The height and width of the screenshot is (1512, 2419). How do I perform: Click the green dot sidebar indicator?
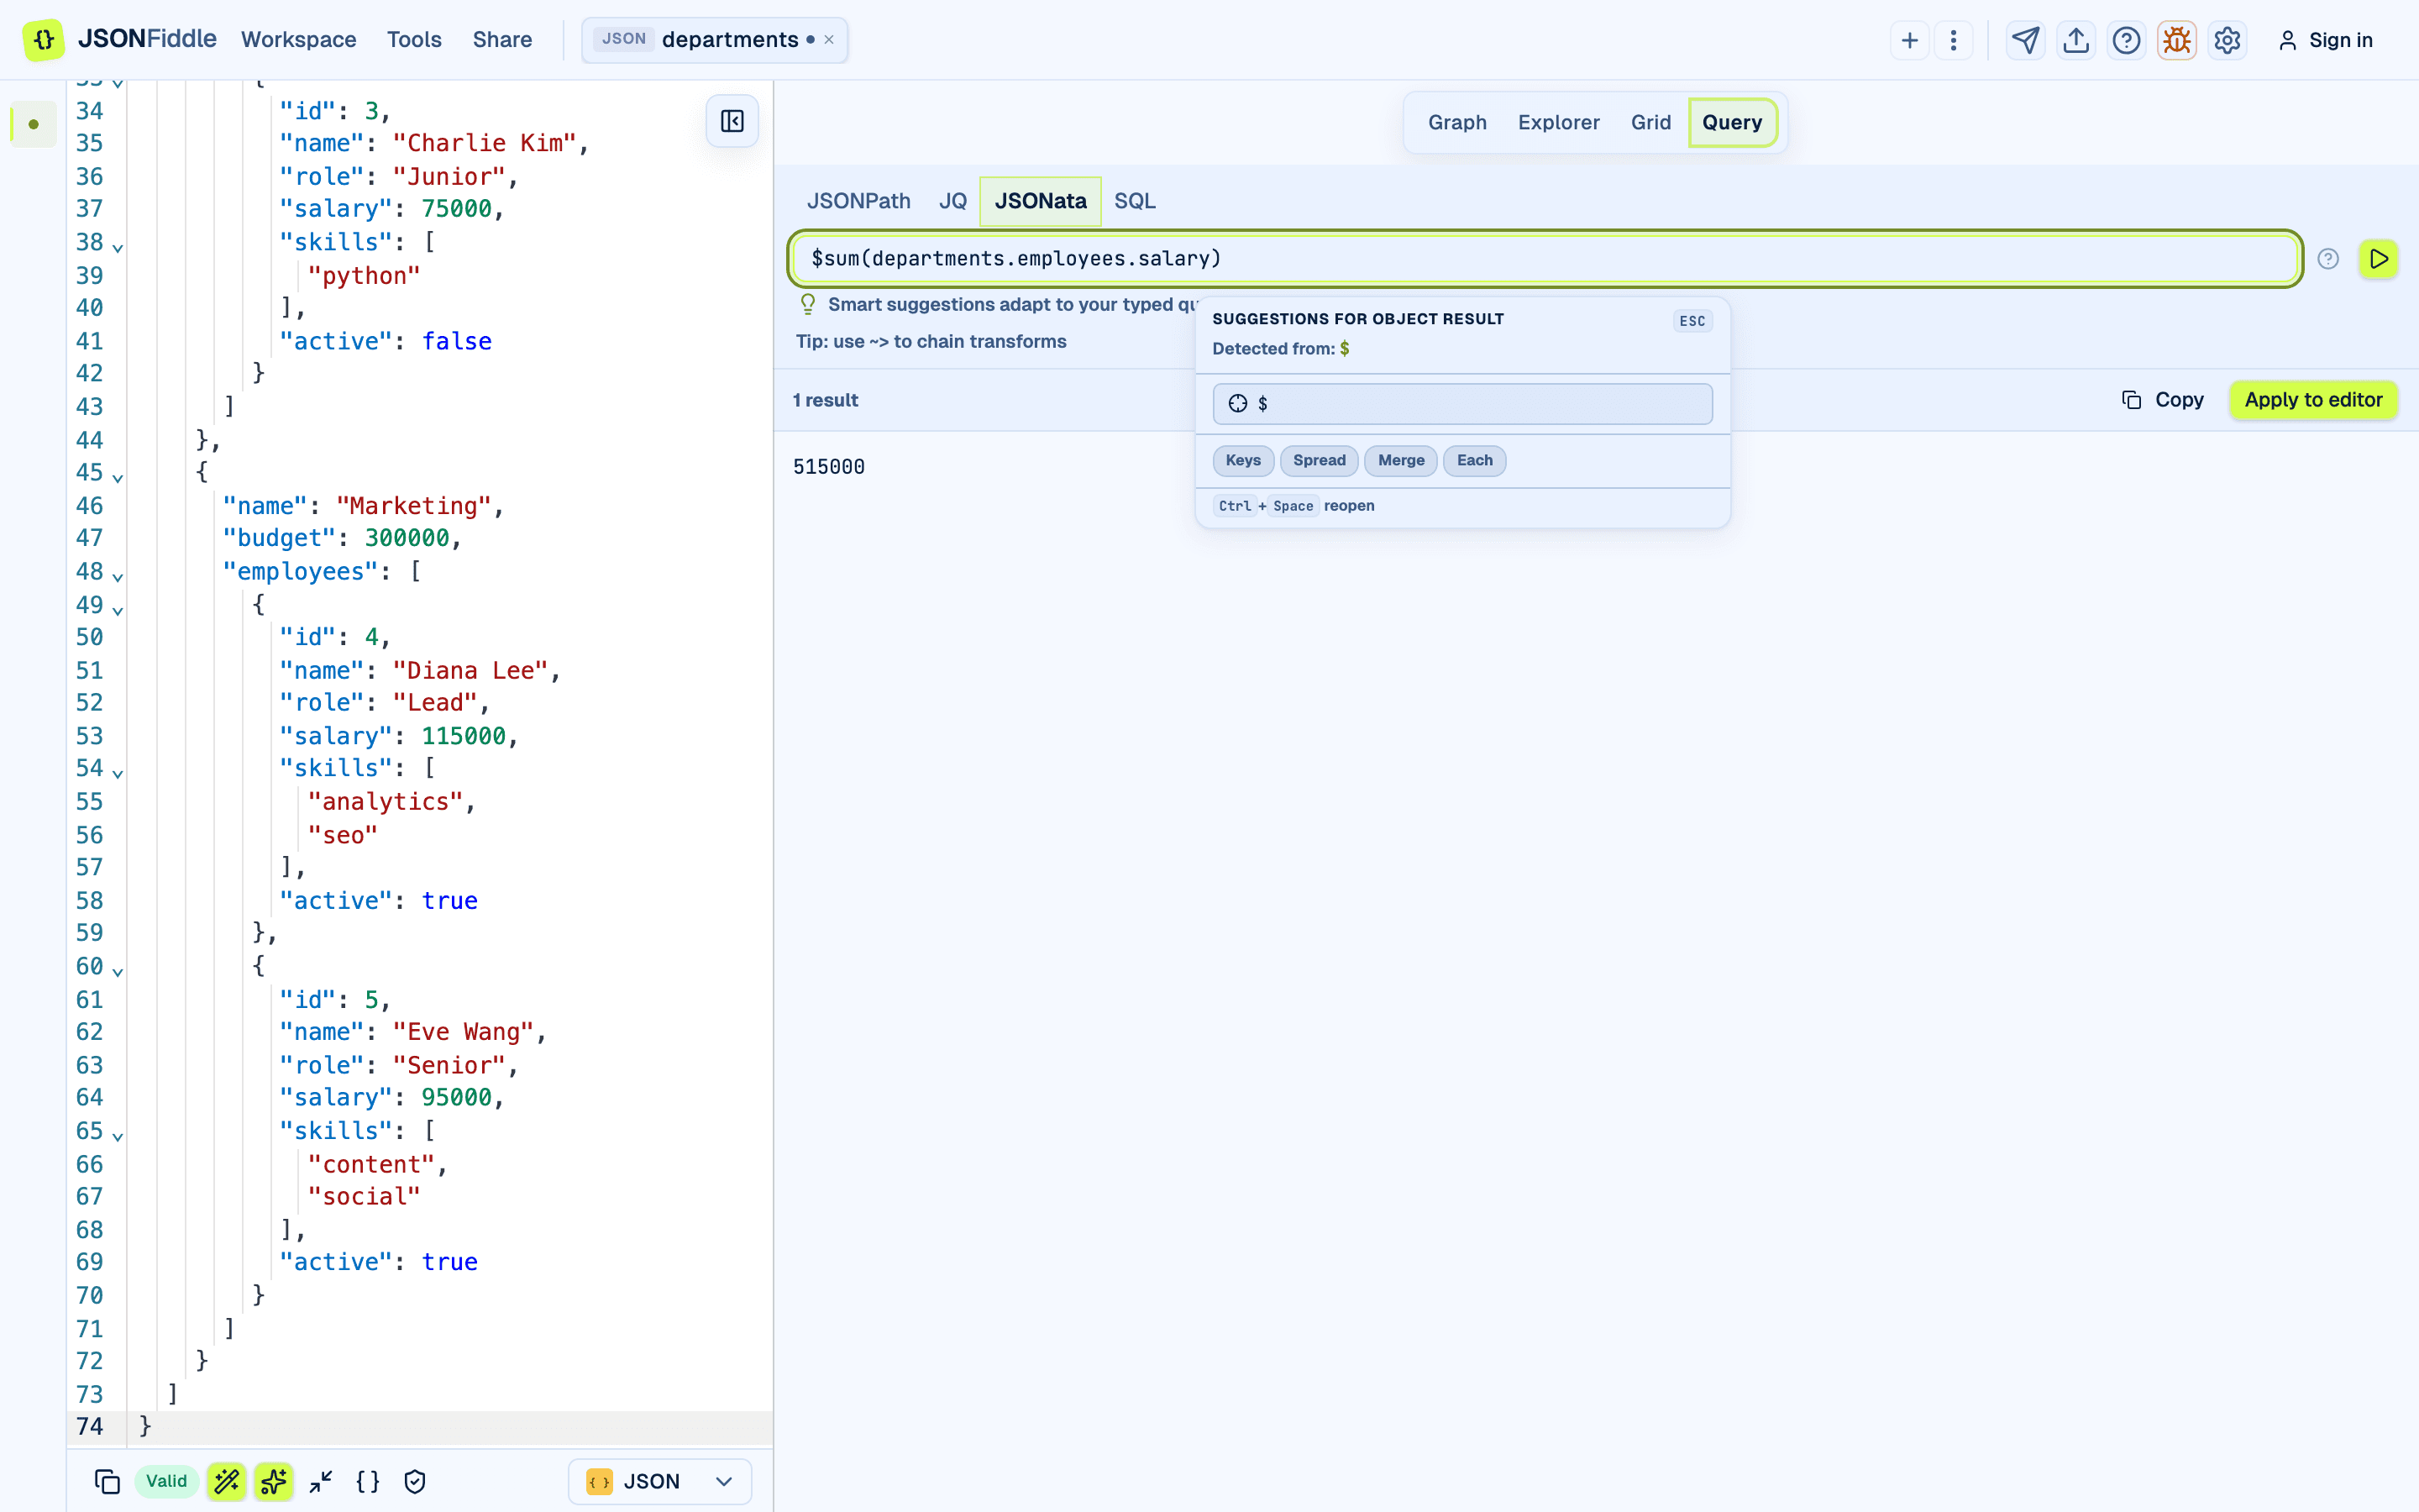click(33, 124)
